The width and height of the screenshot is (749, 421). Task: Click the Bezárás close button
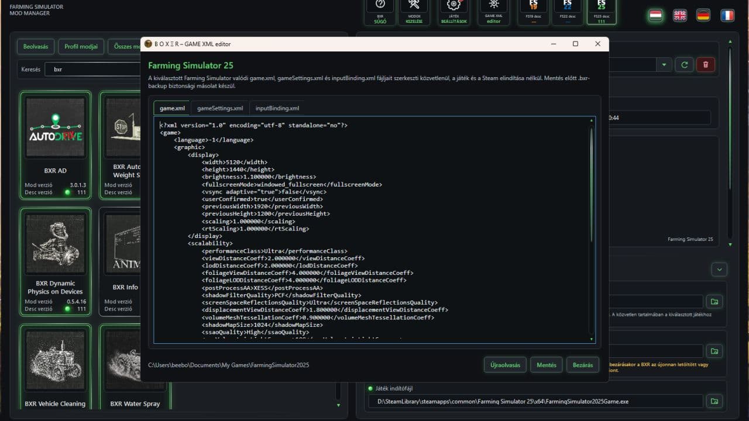click(x=582, y=365)
